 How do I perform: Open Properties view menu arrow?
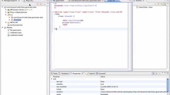click(x=162, y=73)
